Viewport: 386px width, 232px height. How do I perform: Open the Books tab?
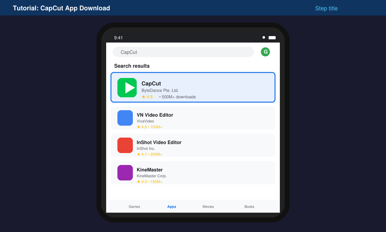click(x=249, y=207)
